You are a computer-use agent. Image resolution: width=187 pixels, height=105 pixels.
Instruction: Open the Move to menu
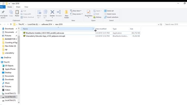[x=39, y=14]
